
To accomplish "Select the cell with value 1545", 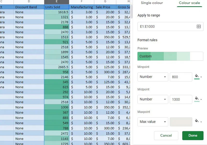I will point(56,57).
